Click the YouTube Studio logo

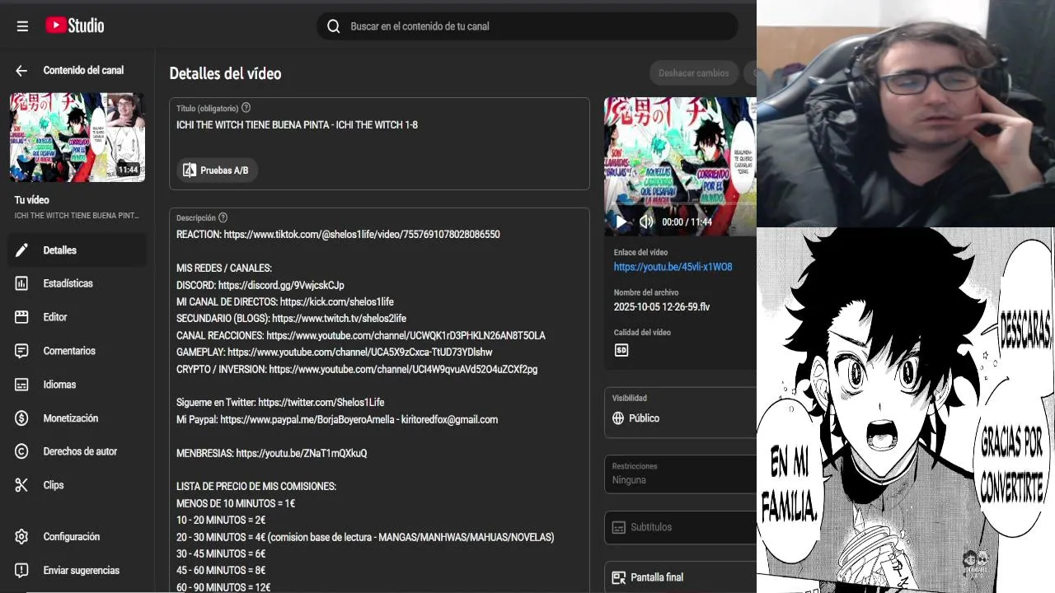pyautogui.click(x=74, y=26)
